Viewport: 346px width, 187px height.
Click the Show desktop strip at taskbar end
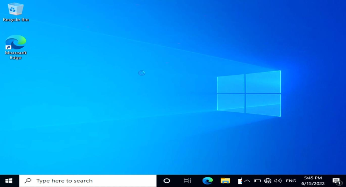pyautogui.click(x=345, y=181)
